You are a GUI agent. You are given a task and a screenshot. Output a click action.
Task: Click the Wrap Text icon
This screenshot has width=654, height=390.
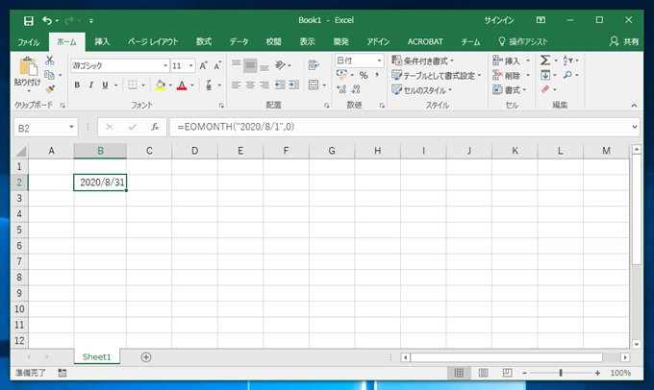click(x=314, y=65)
